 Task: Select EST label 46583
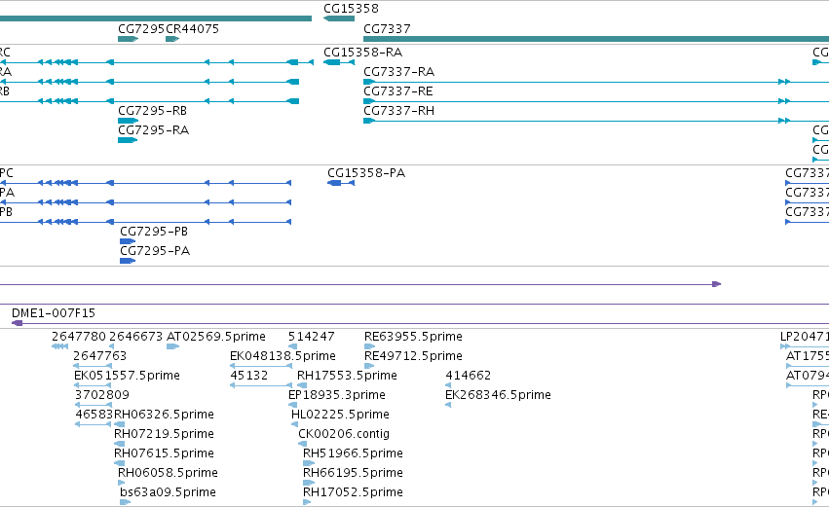[x=94, y=415]
